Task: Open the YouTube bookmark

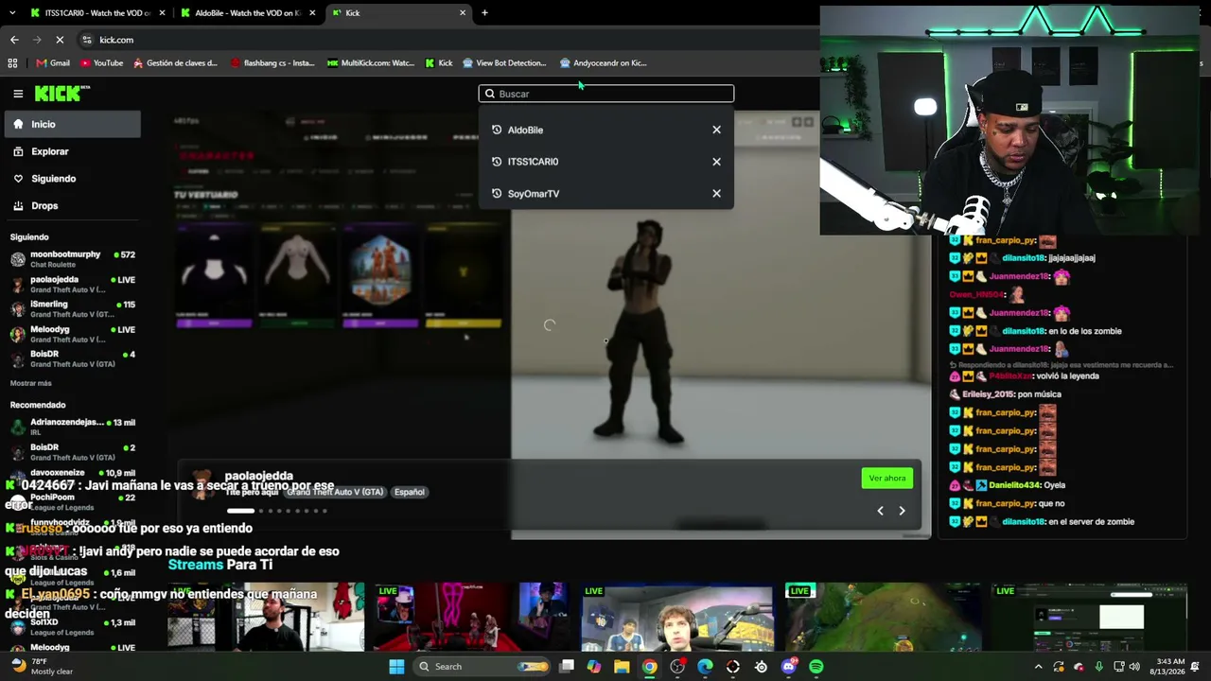Action: tap(102, 63)
